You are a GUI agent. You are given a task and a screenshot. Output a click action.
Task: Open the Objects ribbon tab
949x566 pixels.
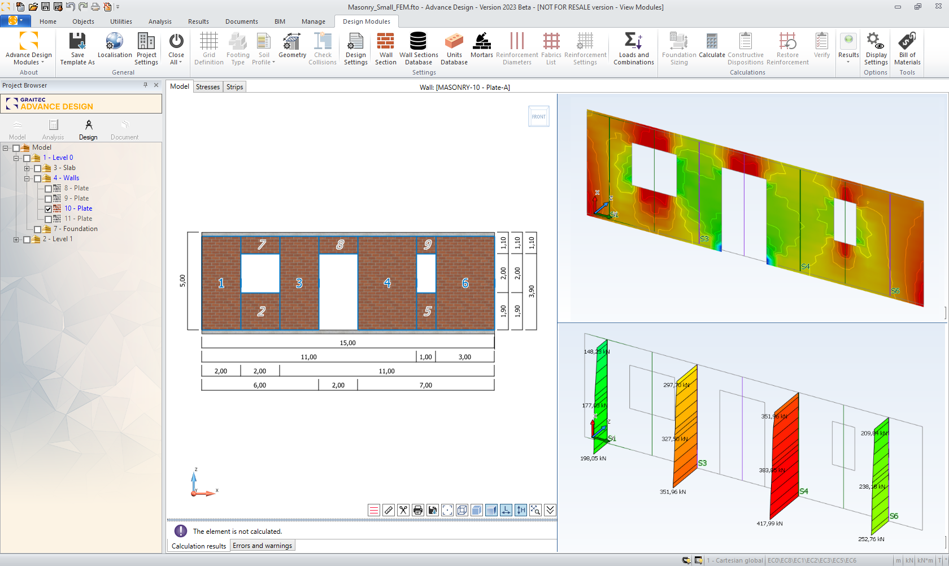point(83,21)
